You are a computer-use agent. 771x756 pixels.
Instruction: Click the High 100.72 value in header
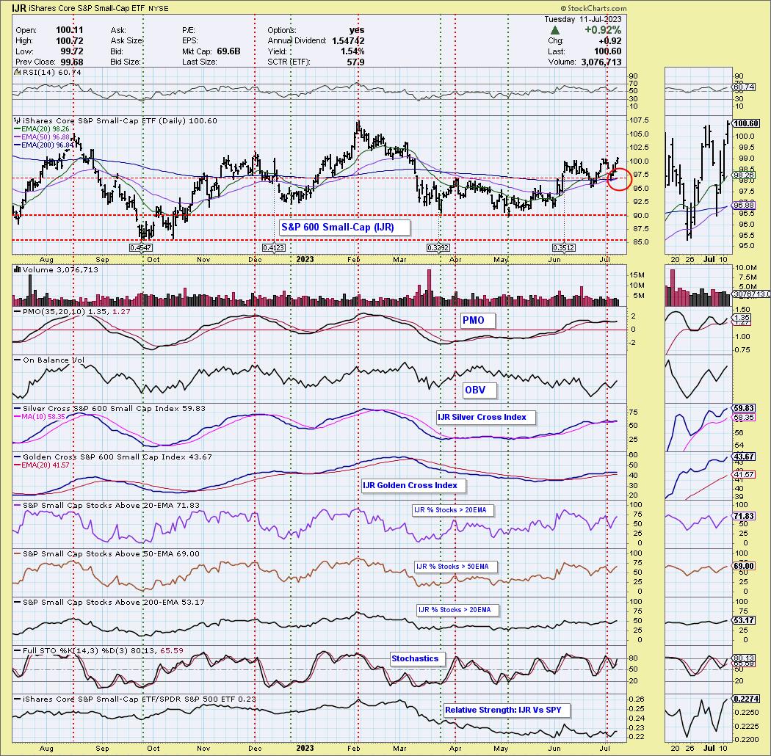69,41
